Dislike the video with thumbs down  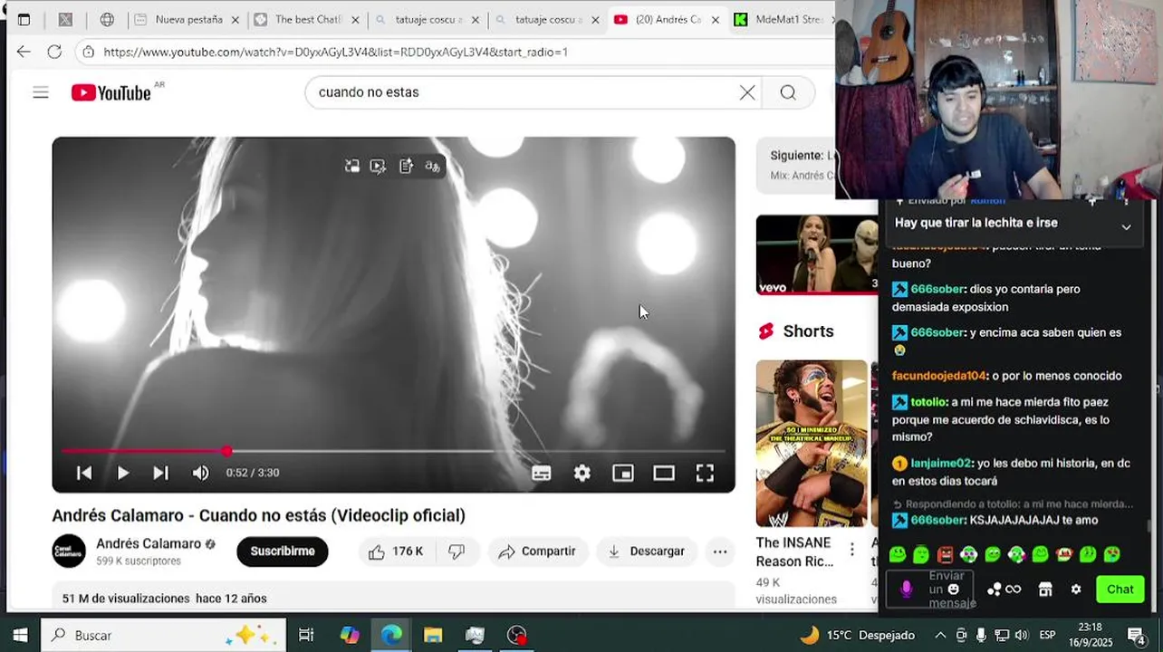(x=457, y=551)
